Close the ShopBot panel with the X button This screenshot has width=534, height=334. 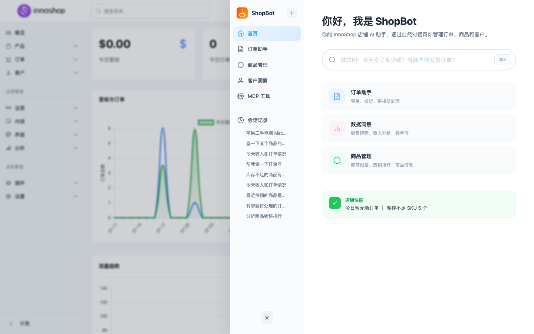click(x=267, y=318)
